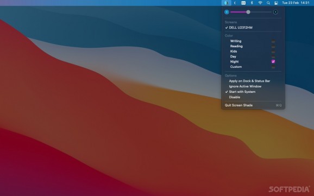314x196 pixels.
Task: Enable the Day color checkbox
Action: click(x=273, y=56)
